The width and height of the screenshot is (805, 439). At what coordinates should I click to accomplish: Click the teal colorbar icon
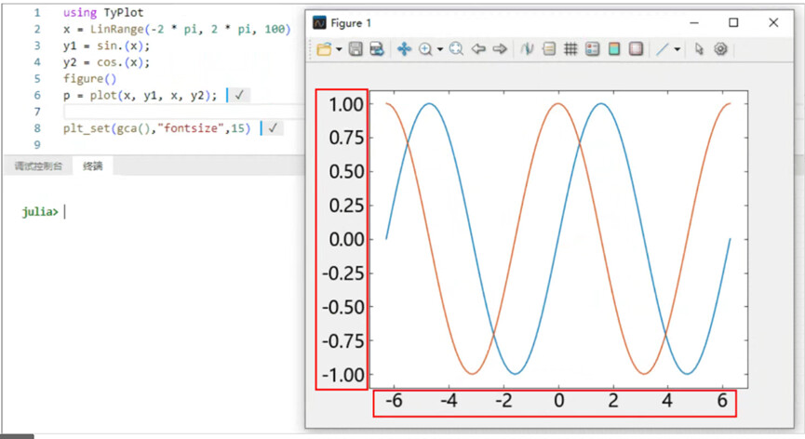[614, 49]
